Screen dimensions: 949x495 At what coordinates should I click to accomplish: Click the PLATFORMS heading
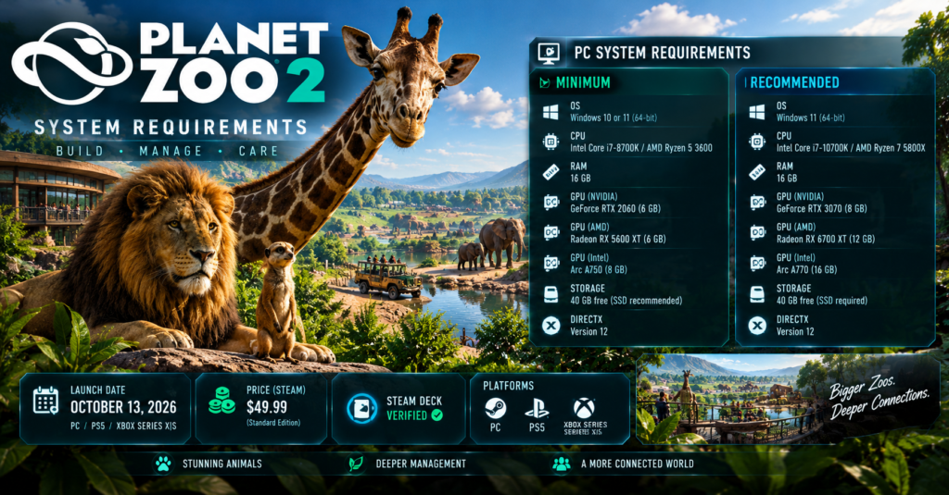click(x=509, y=386)
